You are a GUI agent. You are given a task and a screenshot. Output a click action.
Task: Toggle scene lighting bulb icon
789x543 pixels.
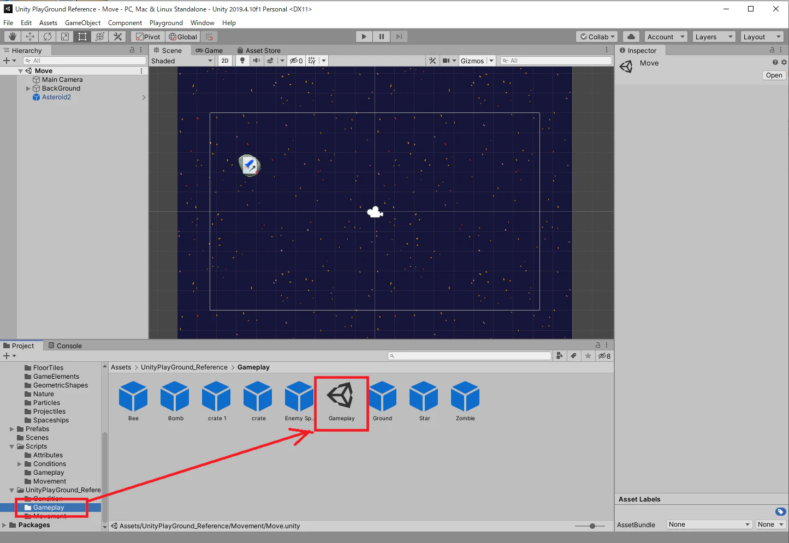(242, 61)
